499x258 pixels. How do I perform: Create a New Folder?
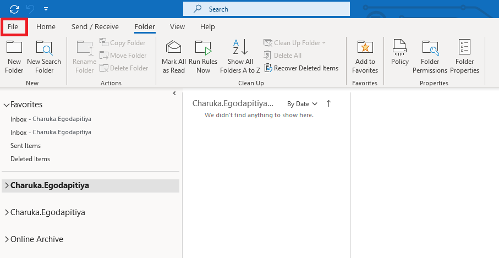[x=14, y=57]
